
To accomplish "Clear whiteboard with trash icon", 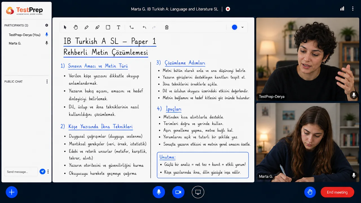I will [167, 27].
